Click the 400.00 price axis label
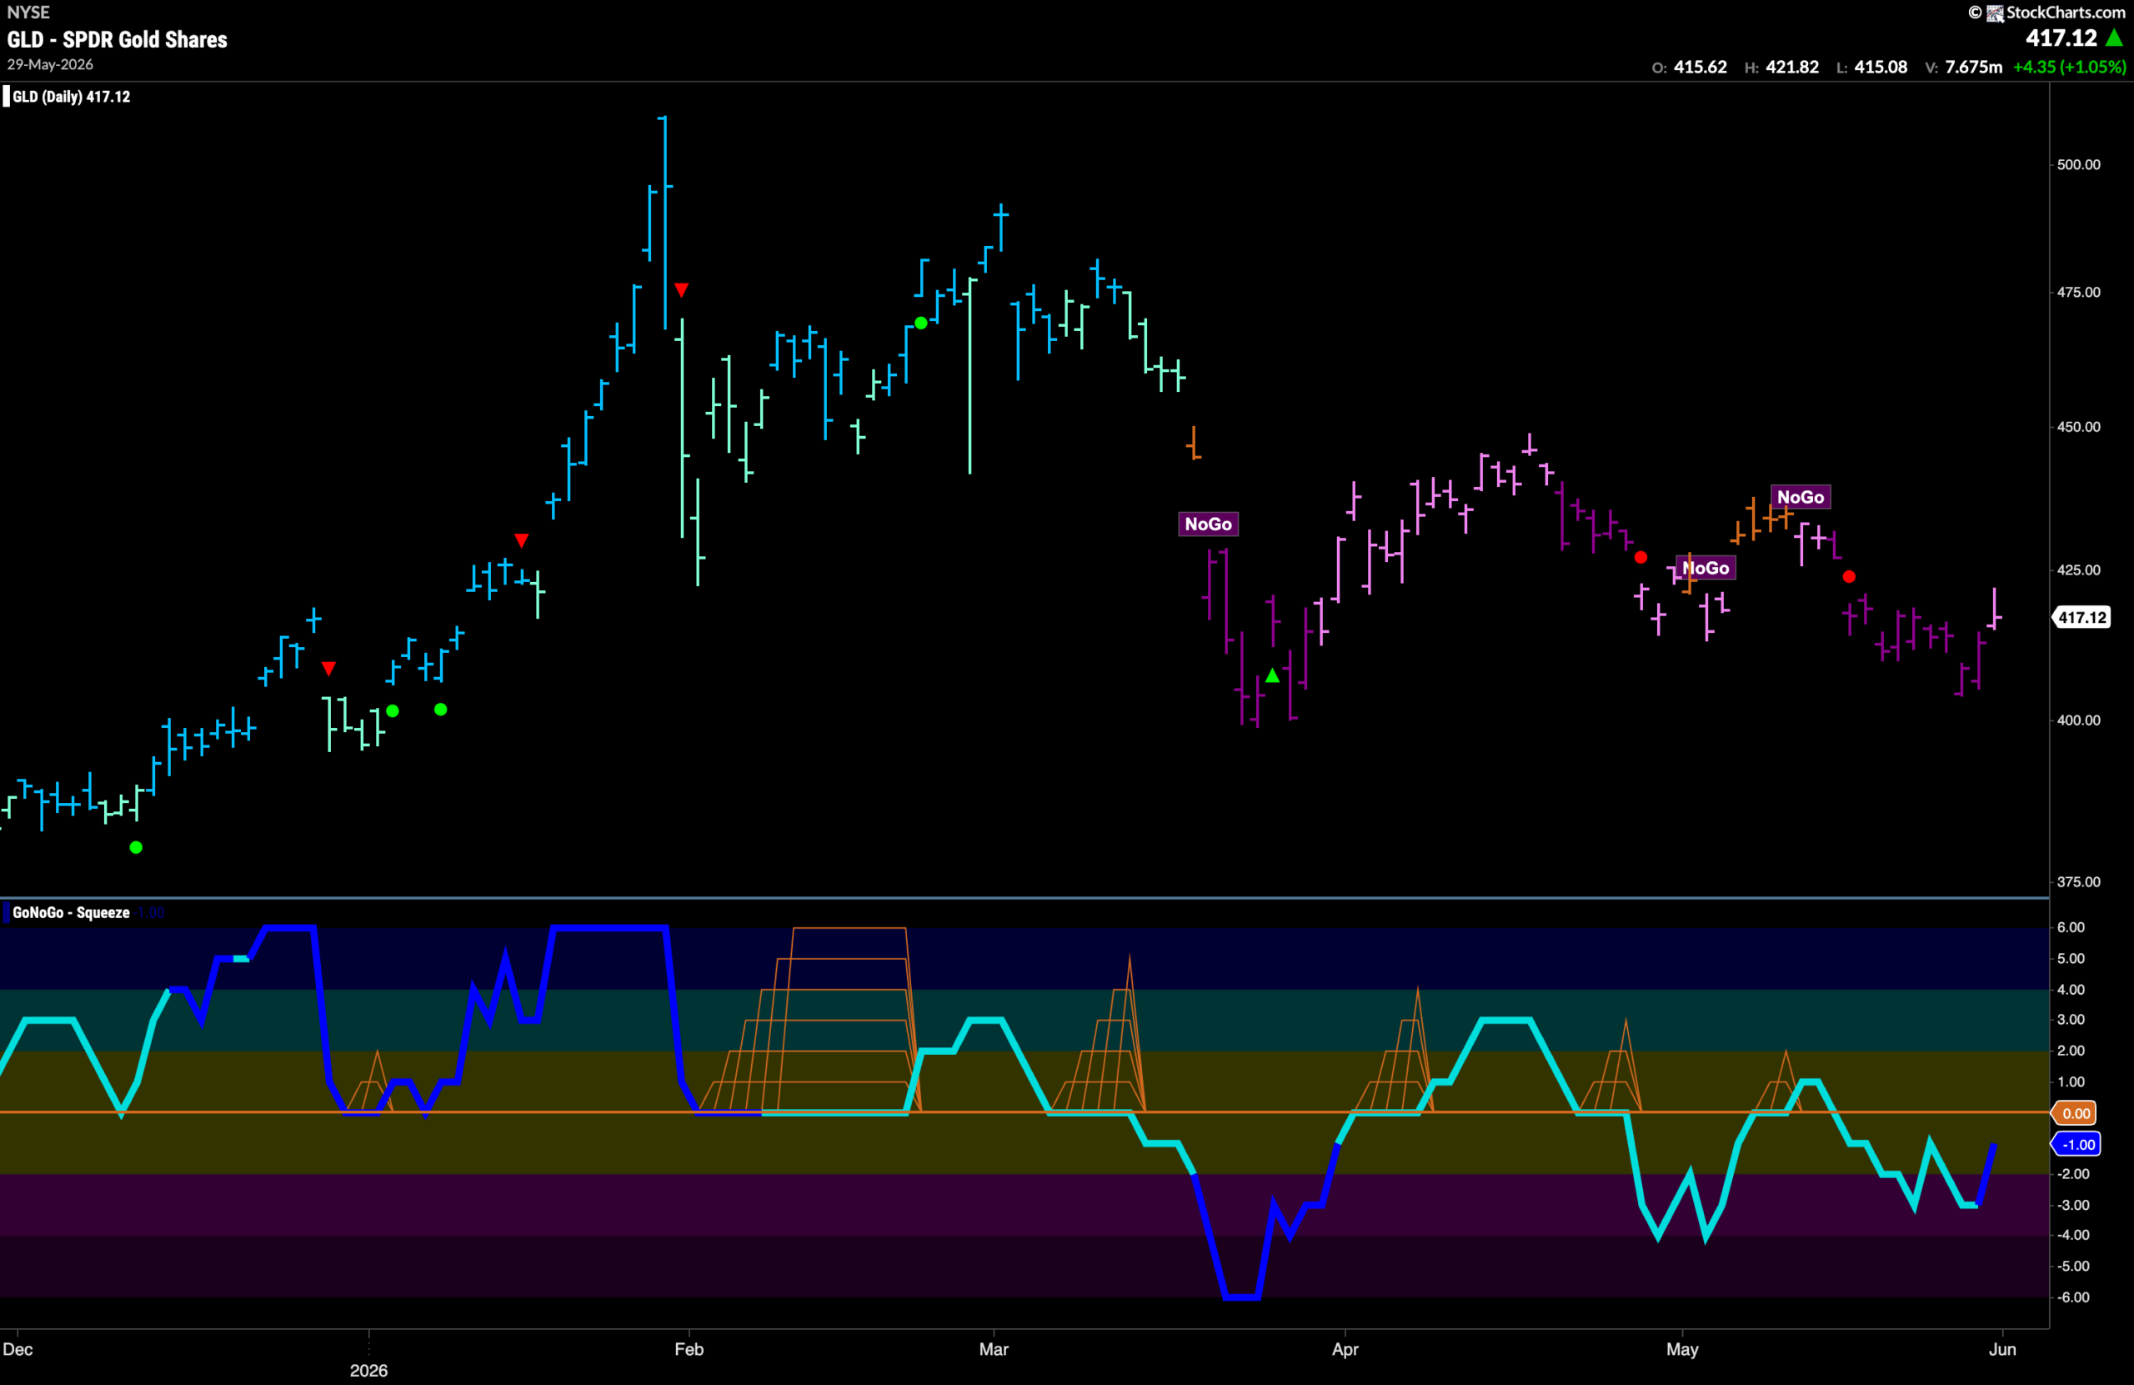The image size is (2134, 1385). [x=2078, y=720]
